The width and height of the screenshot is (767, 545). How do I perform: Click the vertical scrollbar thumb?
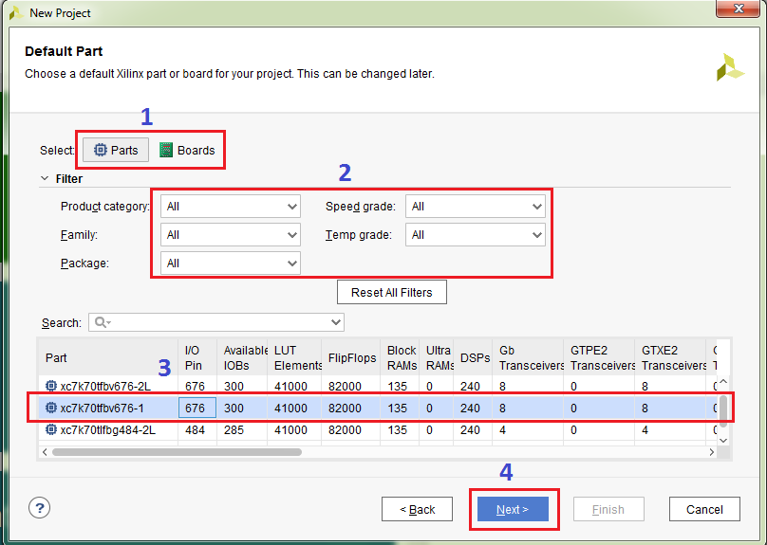coord(723,410)
